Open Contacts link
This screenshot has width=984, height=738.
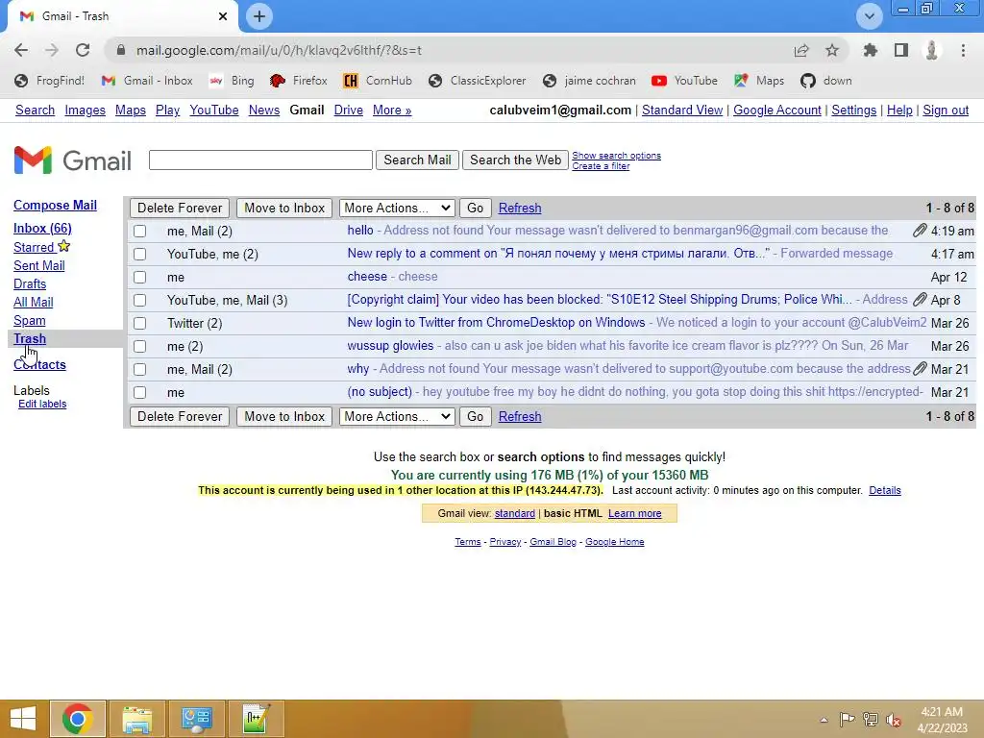click(39, 364)
